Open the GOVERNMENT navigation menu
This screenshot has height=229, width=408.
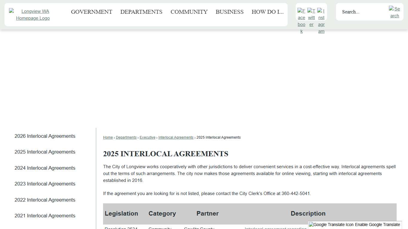click(92, 12)
